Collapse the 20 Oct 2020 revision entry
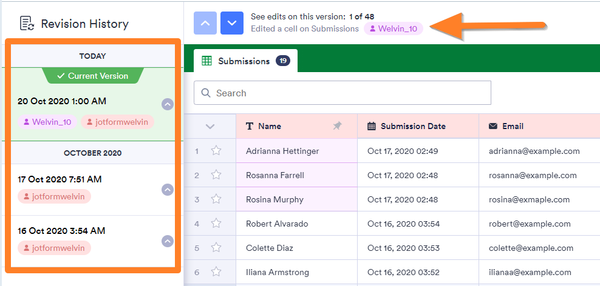 168,104
